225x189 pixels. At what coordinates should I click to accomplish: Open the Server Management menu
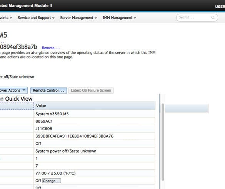pos(78,18)
